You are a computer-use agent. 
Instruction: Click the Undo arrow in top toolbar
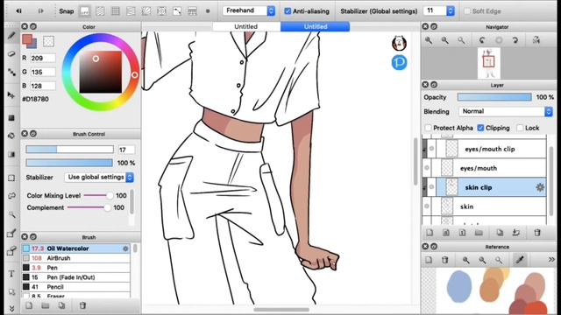coord(18,11)
